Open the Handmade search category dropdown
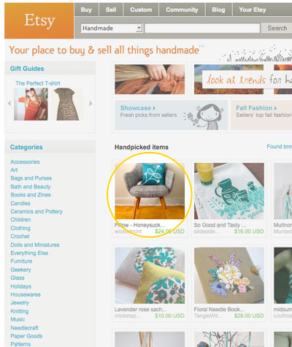This screenshot has width=292, height=347. click(x=112, y=28)
